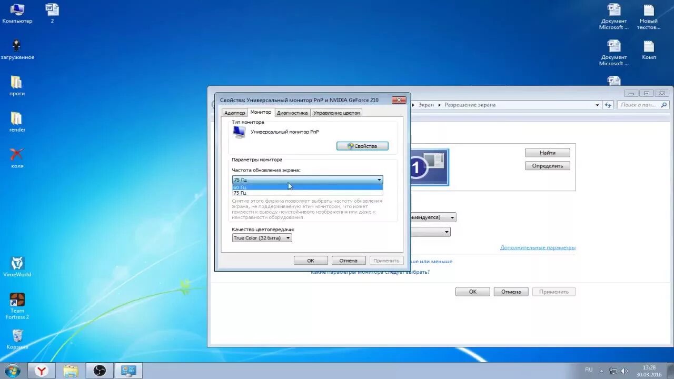The height and width of the screenshot is (379, 674).
Task: Open Windows Explorer from the taskbar
Action: [x=71, y=371]
